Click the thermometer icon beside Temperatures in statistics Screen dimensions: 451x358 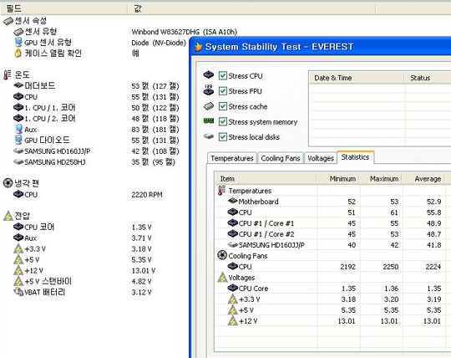221,191
